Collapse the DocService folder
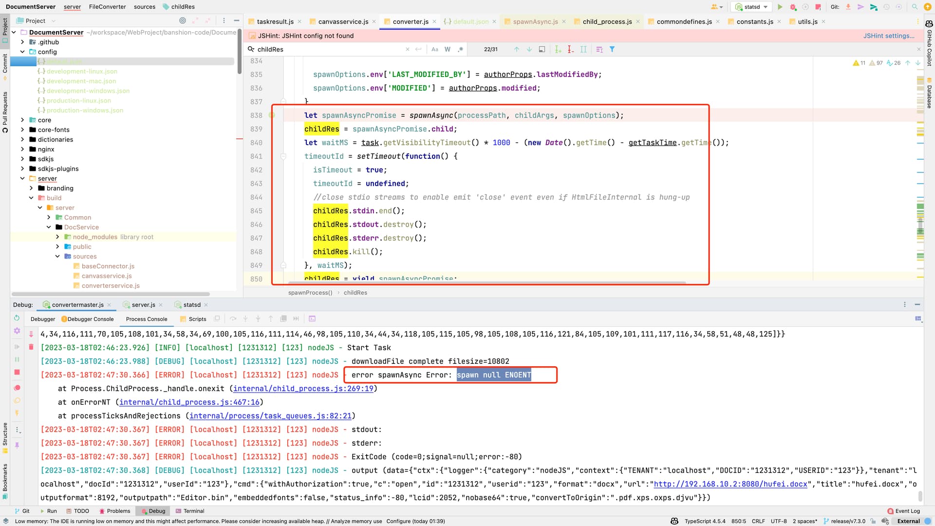The height and width of the screenshot is (526, 935). pos(49,227)
